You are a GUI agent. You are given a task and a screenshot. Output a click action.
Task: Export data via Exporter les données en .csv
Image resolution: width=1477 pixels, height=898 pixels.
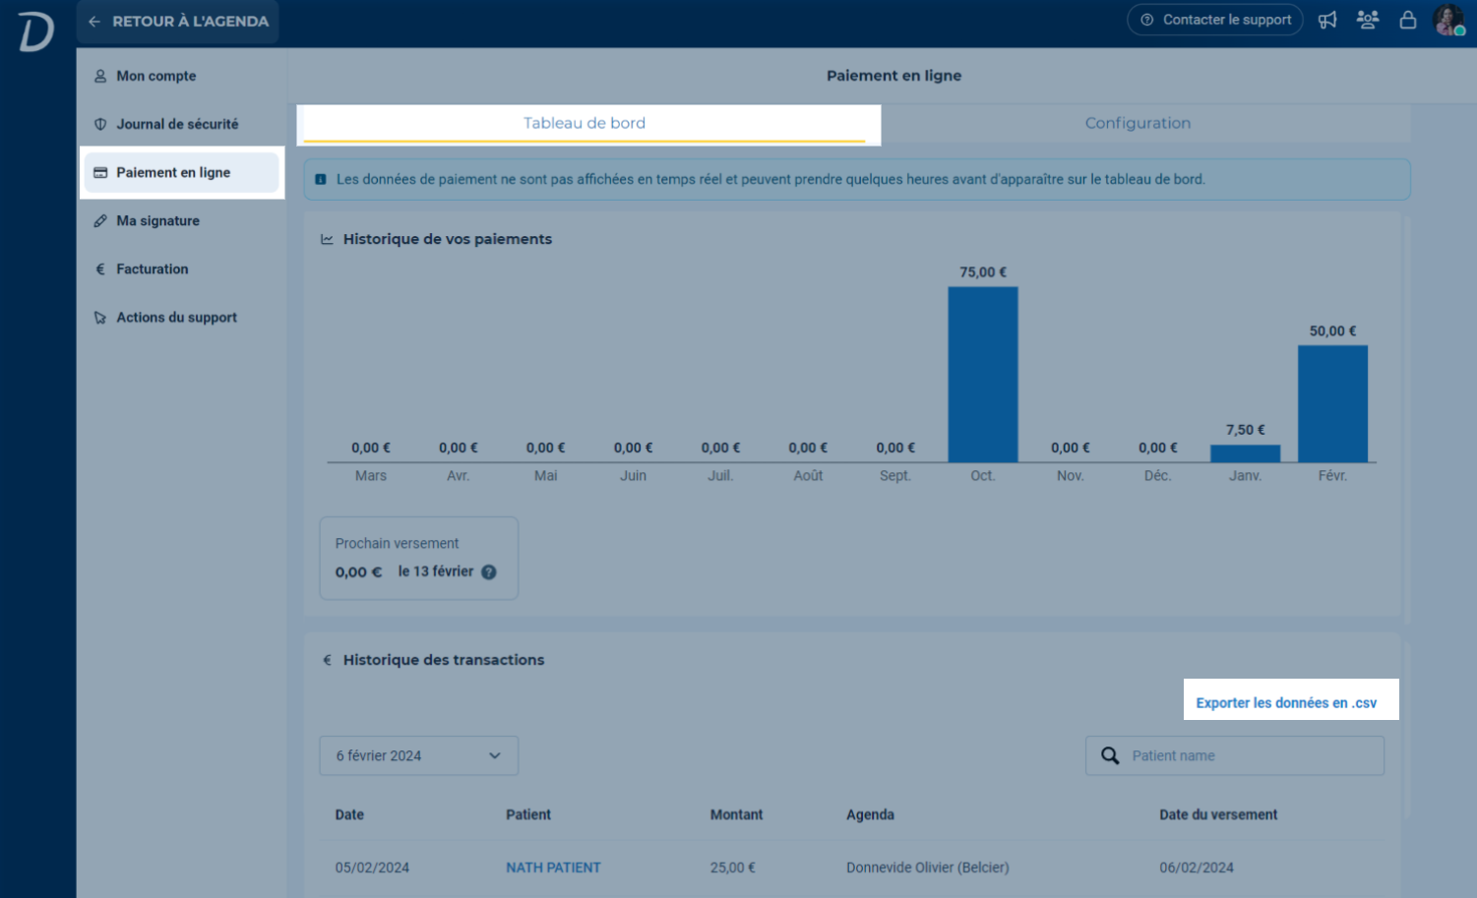tap(1286, 702)
